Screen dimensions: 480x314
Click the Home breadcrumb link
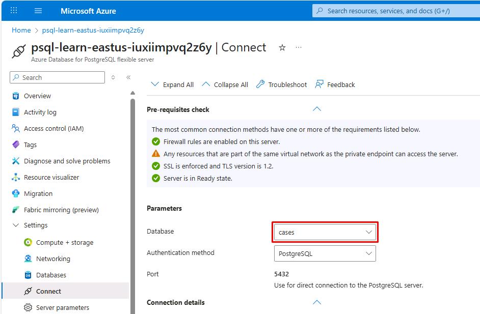[21, 30]
